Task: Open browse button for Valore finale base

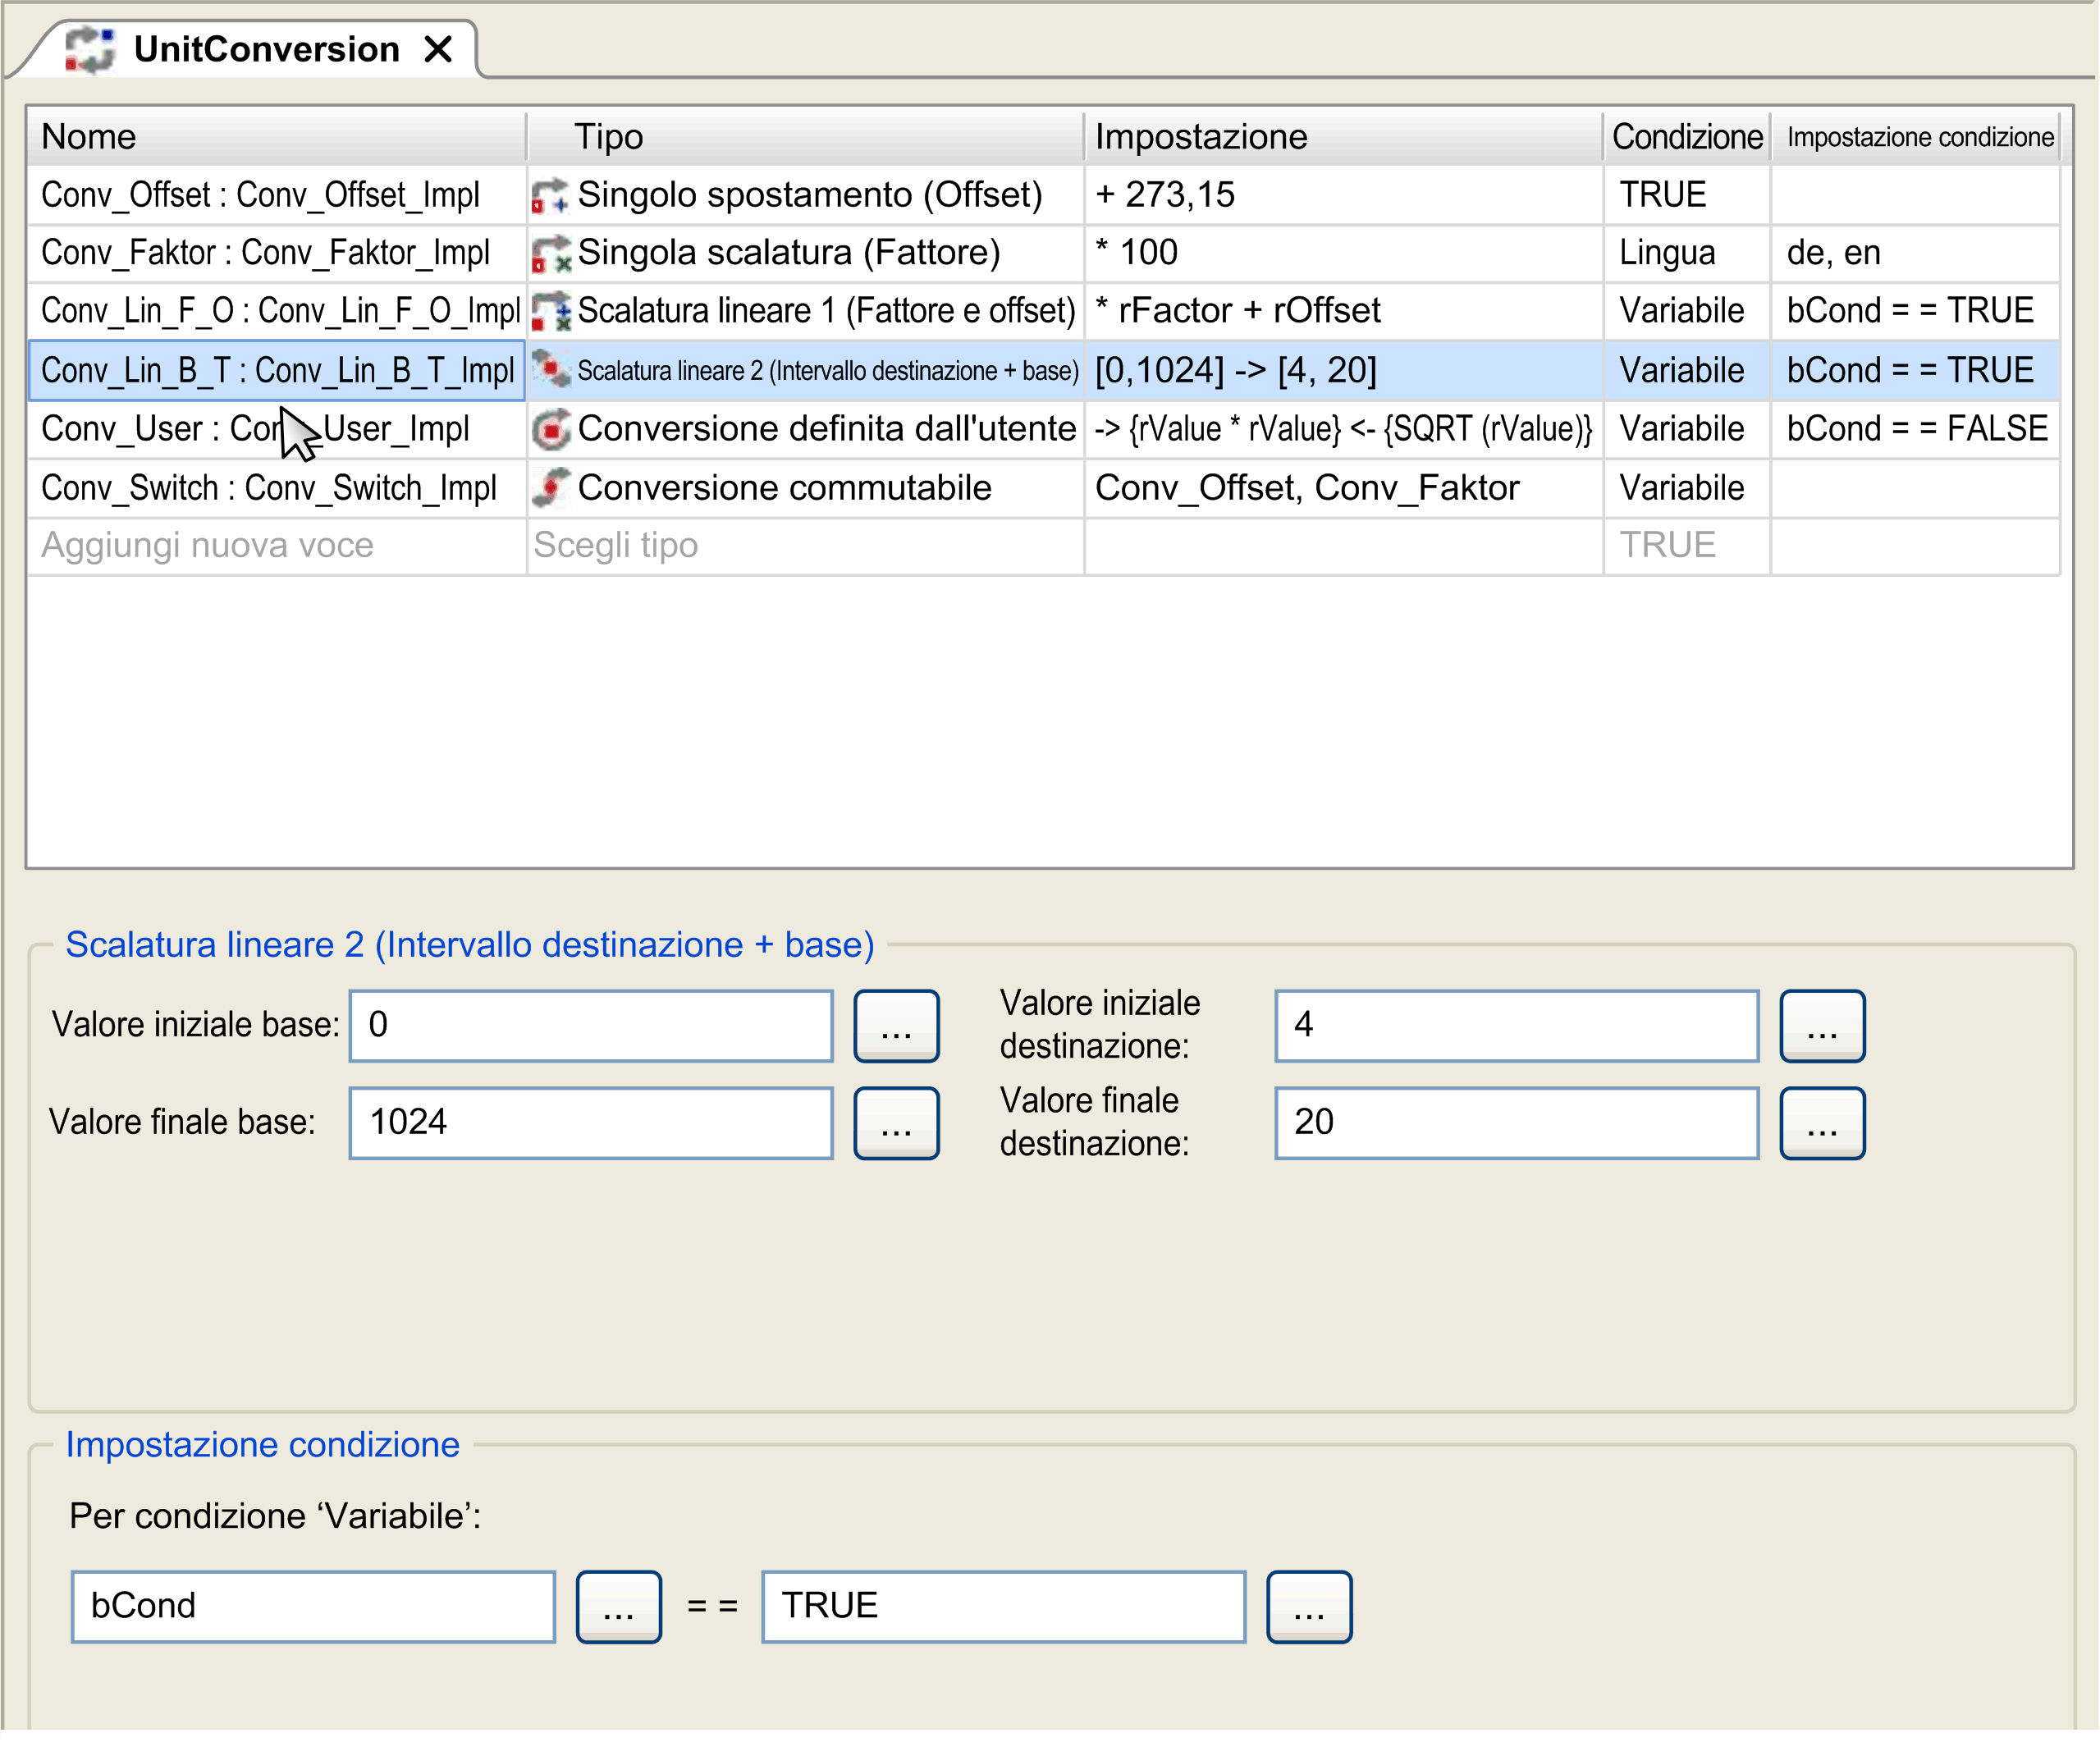Action: [x=896, y=1123]
